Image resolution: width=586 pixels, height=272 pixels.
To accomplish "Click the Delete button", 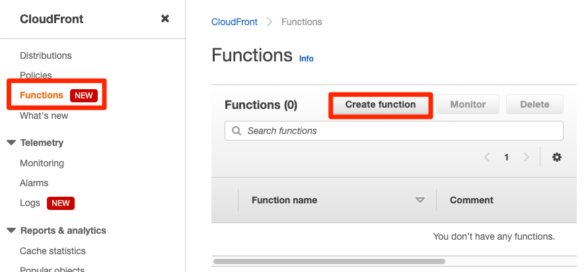I will click(x=535, y=104).
